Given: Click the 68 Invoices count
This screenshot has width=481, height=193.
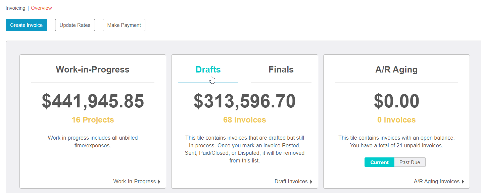Looking at the screenshot, I should [244, 120].
